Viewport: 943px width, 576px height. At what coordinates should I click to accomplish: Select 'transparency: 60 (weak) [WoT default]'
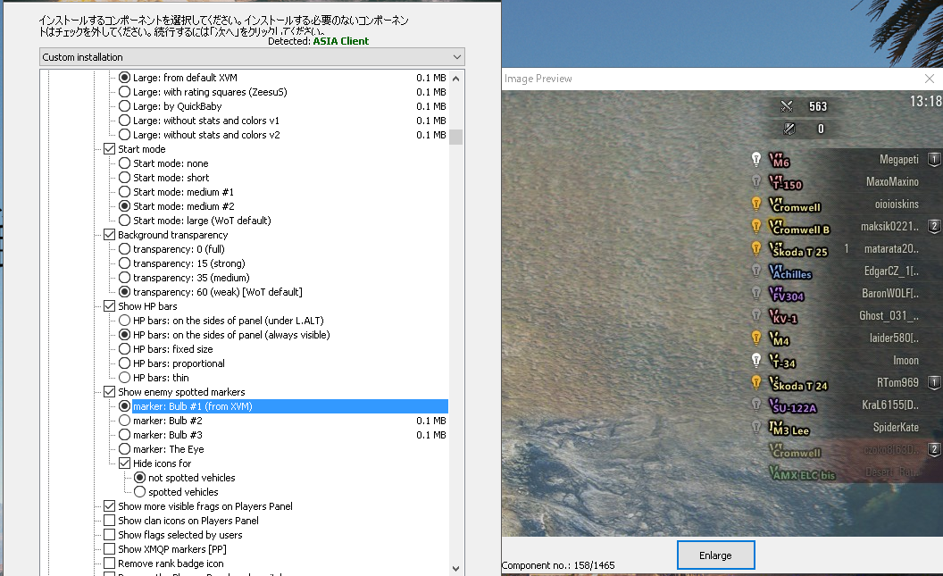pyautogui.click(x=124, y=292)
